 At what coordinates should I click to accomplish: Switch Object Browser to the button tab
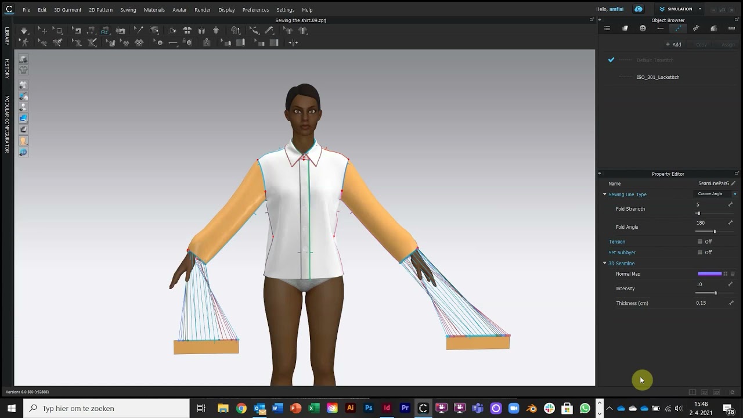tap(643, 28)
